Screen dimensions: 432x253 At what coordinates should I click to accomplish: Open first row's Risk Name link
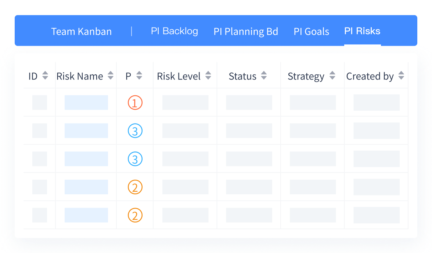[86, 103]
